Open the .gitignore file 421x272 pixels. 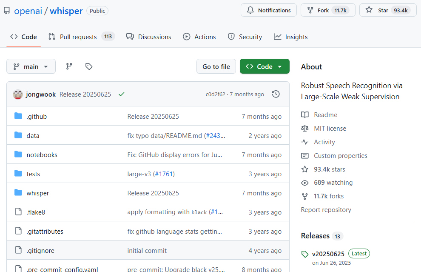40,250
